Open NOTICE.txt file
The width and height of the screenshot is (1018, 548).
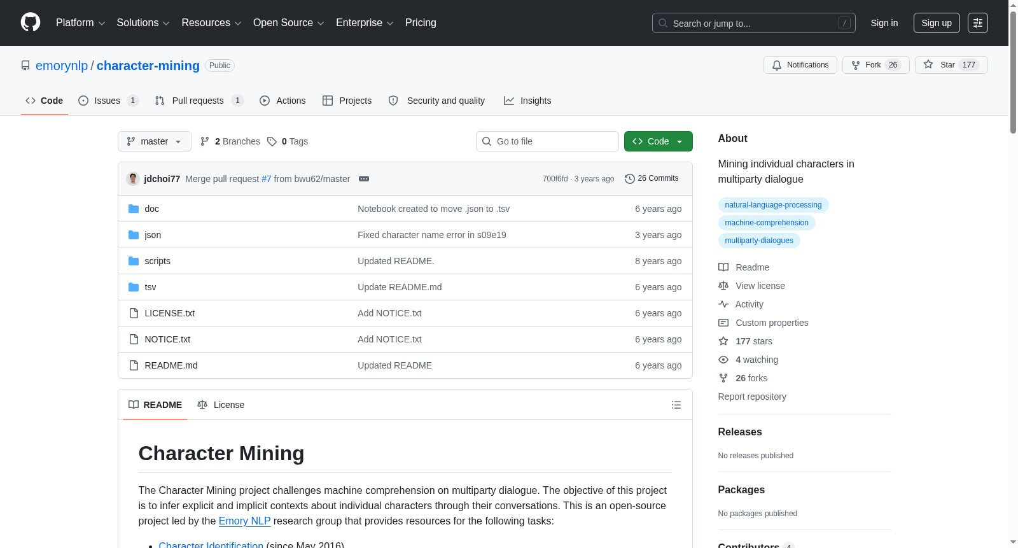tap(167, 339)
